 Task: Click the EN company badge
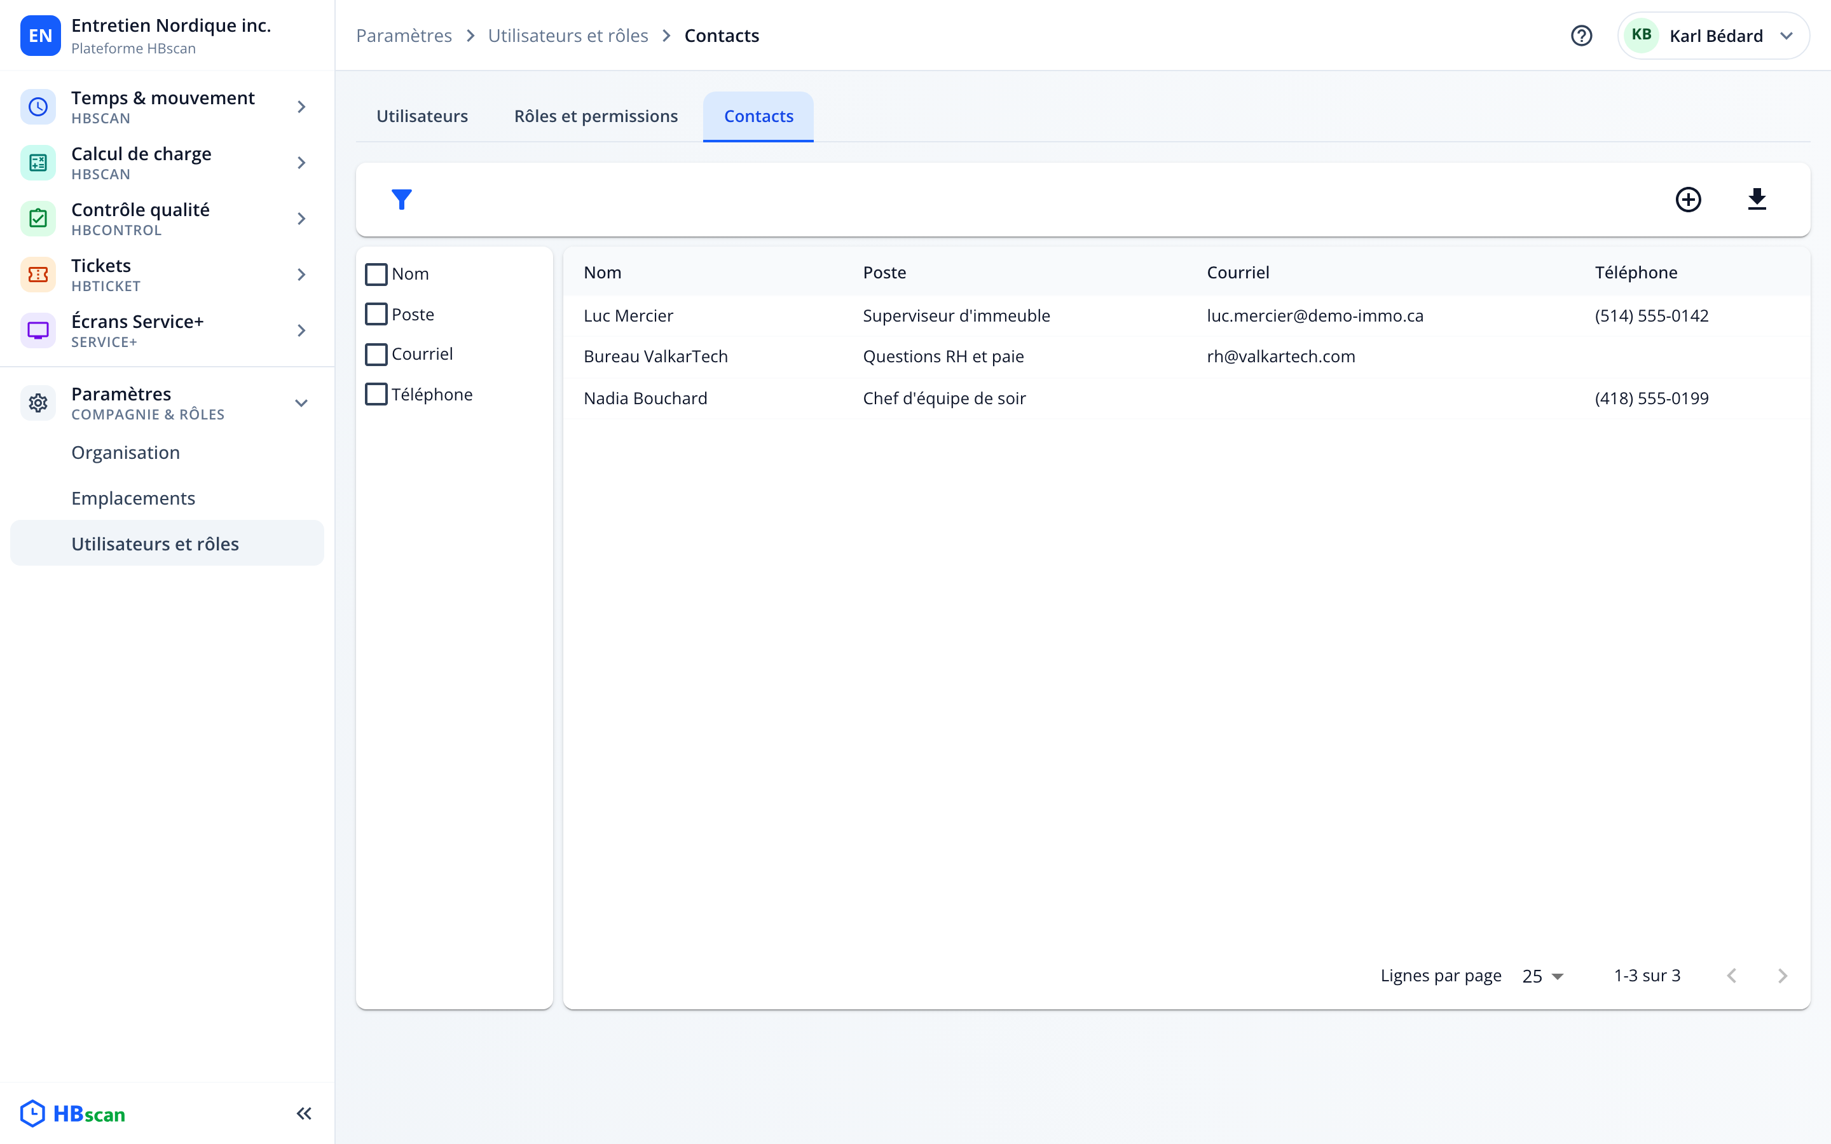[x=40, y=36]
